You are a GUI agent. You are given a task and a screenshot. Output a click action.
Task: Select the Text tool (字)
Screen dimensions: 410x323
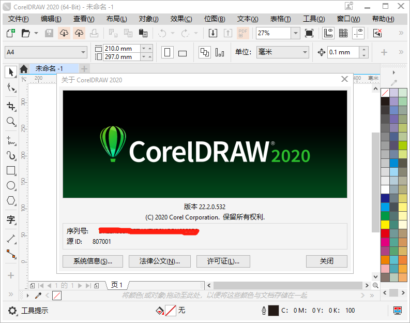(11, 219)
